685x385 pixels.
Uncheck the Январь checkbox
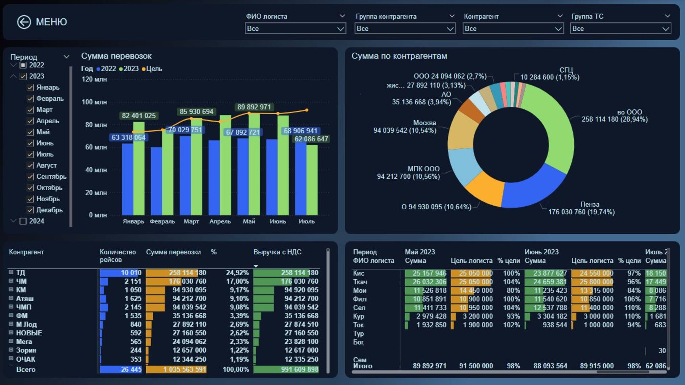(29, 87)
